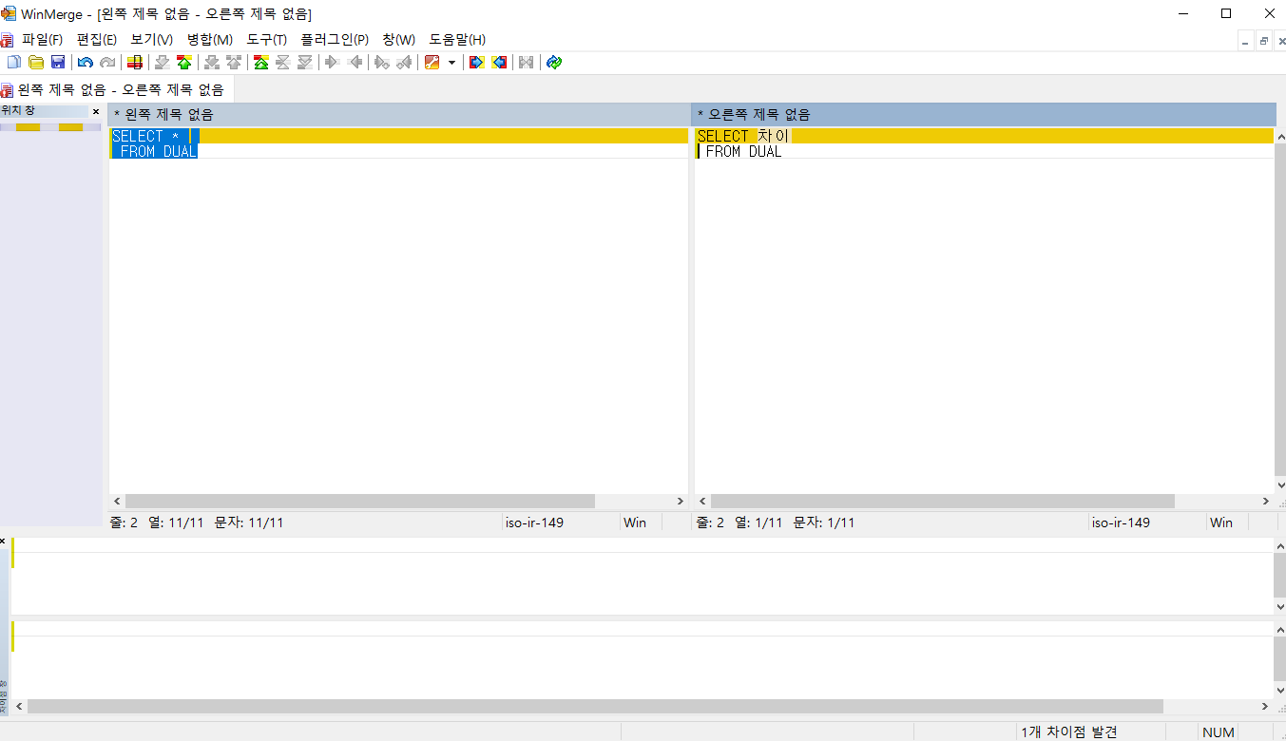Close the inner document window
The image size is (1286, 741).
(x=1279, y=40)
